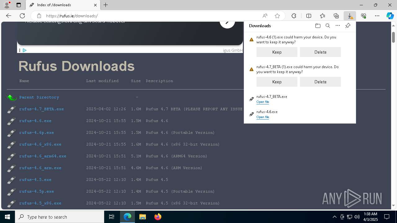Image resolution: width=397 pixels, height=223 pixels.
Task: Launch Firefox from taskbar
Action: [x=158, y=217]
